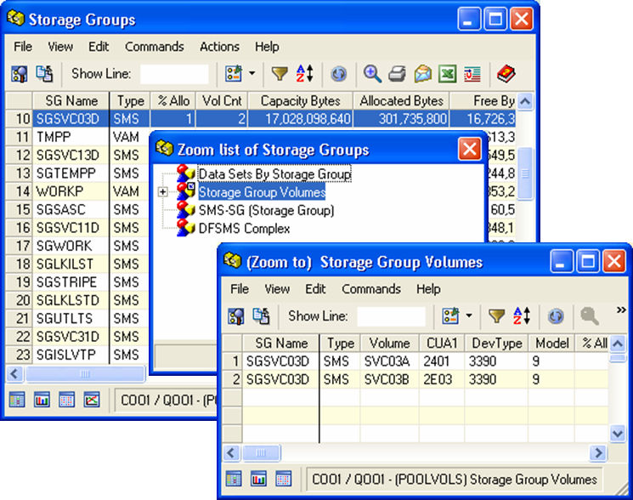Click the bar chart icon in Storage Group Volumes status bar
The image size is (633, 500).
click(x=258, y=479)
